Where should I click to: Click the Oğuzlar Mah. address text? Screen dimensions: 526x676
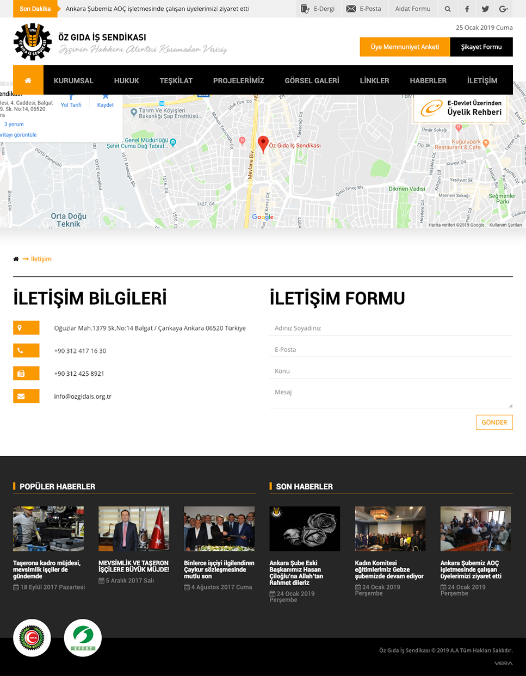click(x=150, y=328)
